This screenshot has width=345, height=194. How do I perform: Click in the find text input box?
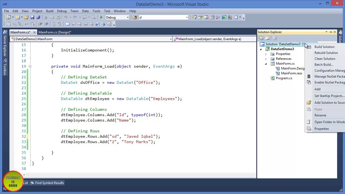162,18
